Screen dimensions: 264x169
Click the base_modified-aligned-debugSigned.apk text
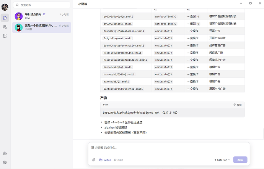131,113
